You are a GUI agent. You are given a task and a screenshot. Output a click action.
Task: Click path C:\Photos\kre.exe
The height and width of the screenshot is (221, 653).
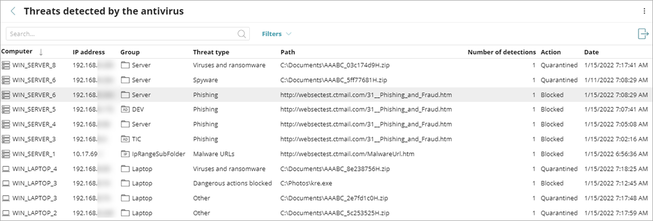306,183
